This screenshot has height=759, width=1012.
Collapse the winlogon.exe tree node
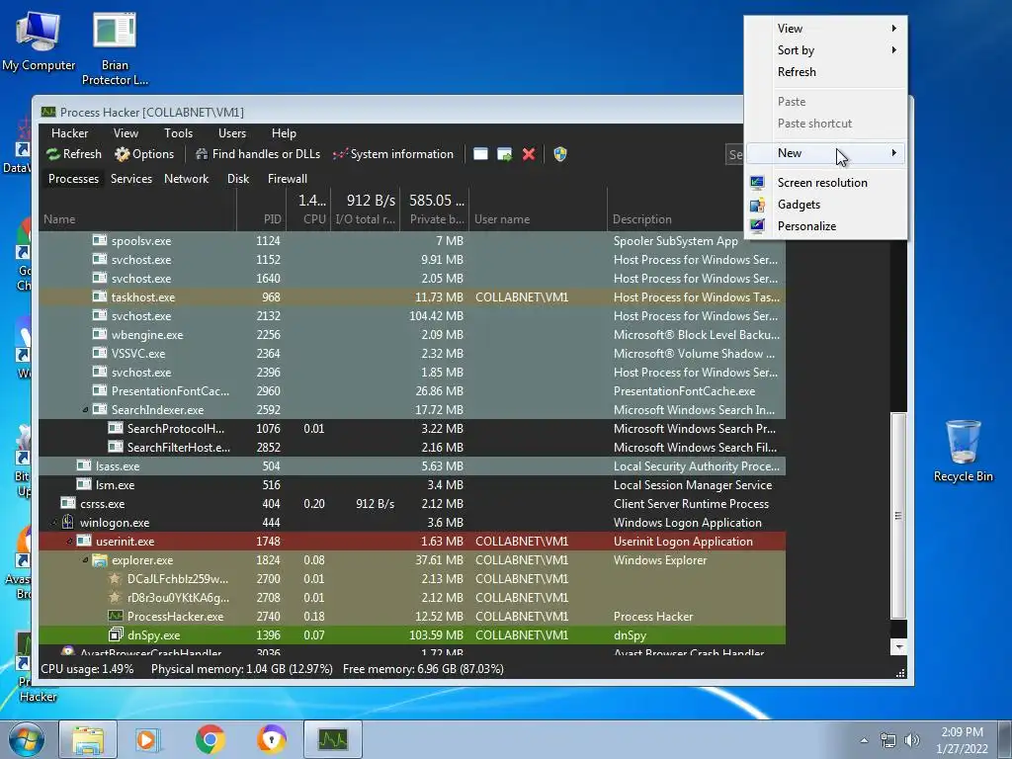tap(53, 522)
